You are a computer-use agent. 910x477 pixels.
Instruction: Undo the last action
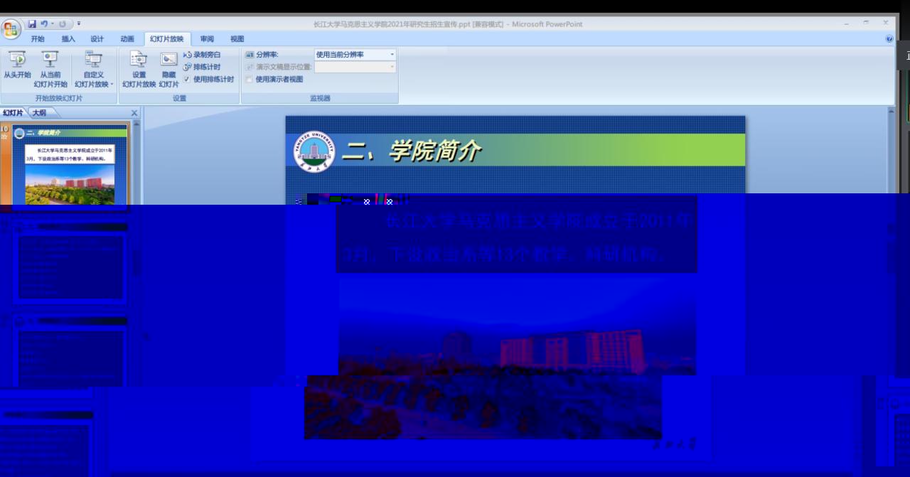tap(44, 23)
